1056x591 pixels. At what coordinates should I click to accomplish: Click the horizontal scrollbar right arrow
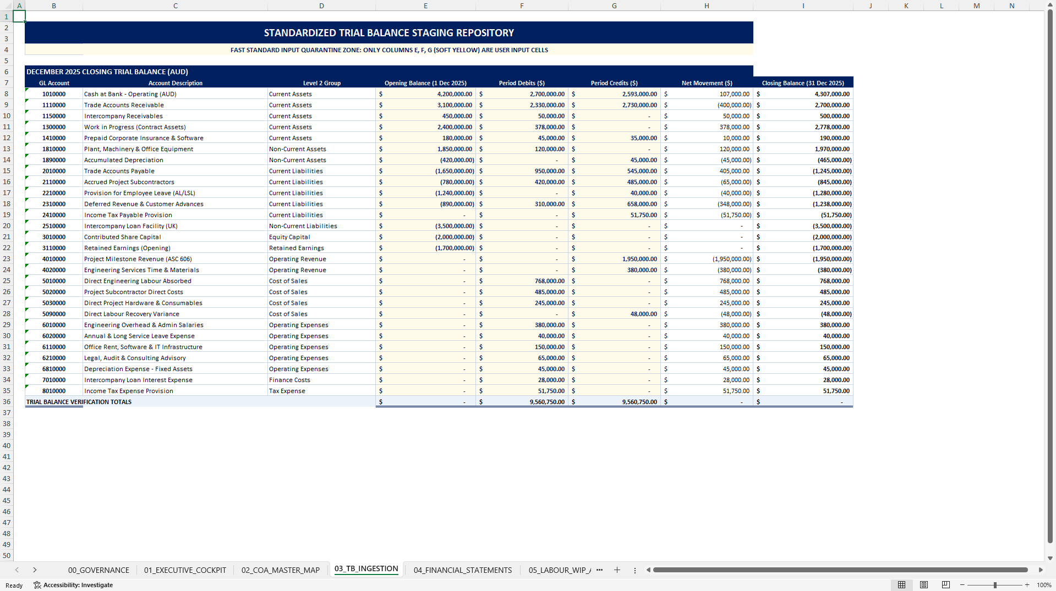pyautogui.click(x=1041, y=570)
